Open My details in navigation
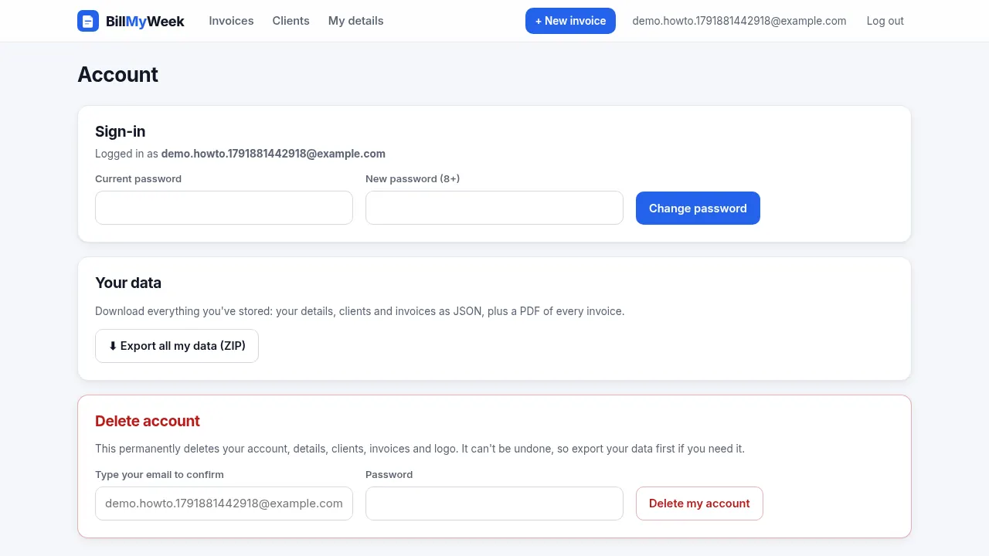The height and width of the screenshot is (556, 989). coord(355,21)
